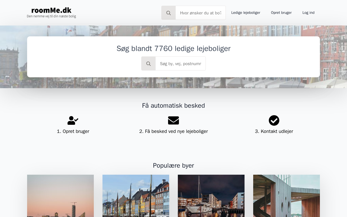Screen dimensions: 347x217
Task: Go to Log ind
Action: click(x=309, y=13)
